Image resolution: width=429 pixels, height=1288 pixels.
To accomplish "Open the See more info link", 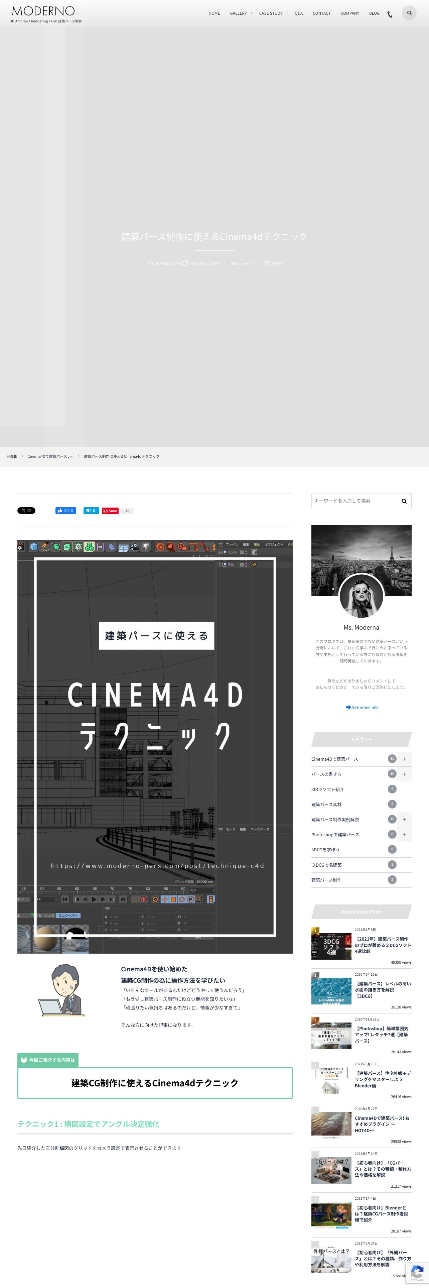I will 362,708.
